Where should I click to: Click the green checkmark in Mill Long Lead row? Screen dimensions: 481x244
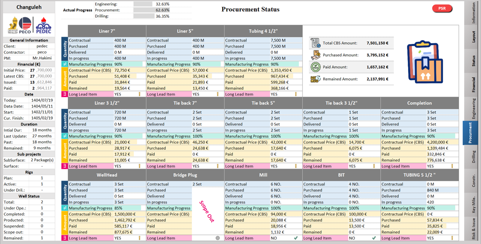(296, 238)
